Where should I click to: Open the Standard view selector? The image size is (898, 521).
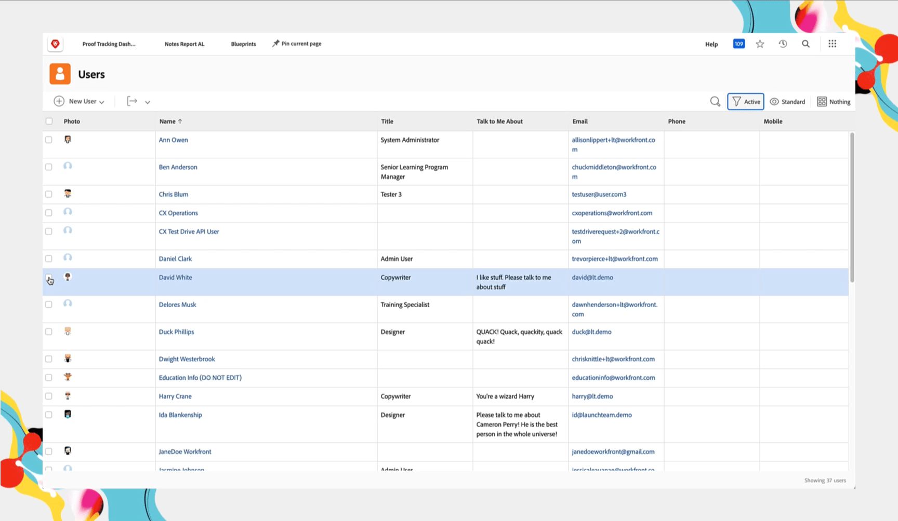click(x=787, y=102)
